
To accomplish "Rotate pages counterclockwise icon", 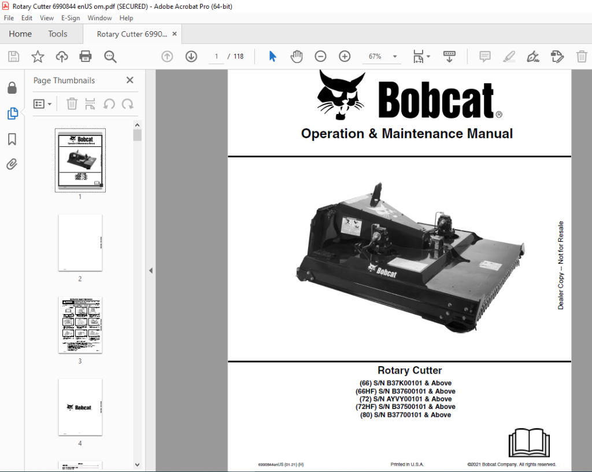I will [x=109, y=104].
